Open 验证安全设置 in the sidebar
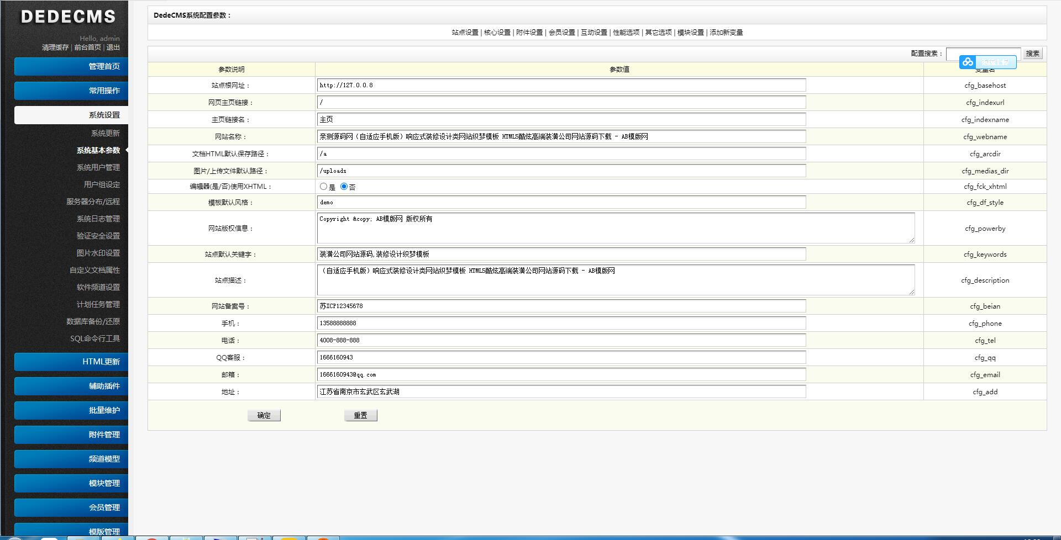 (x=98, y=236)
